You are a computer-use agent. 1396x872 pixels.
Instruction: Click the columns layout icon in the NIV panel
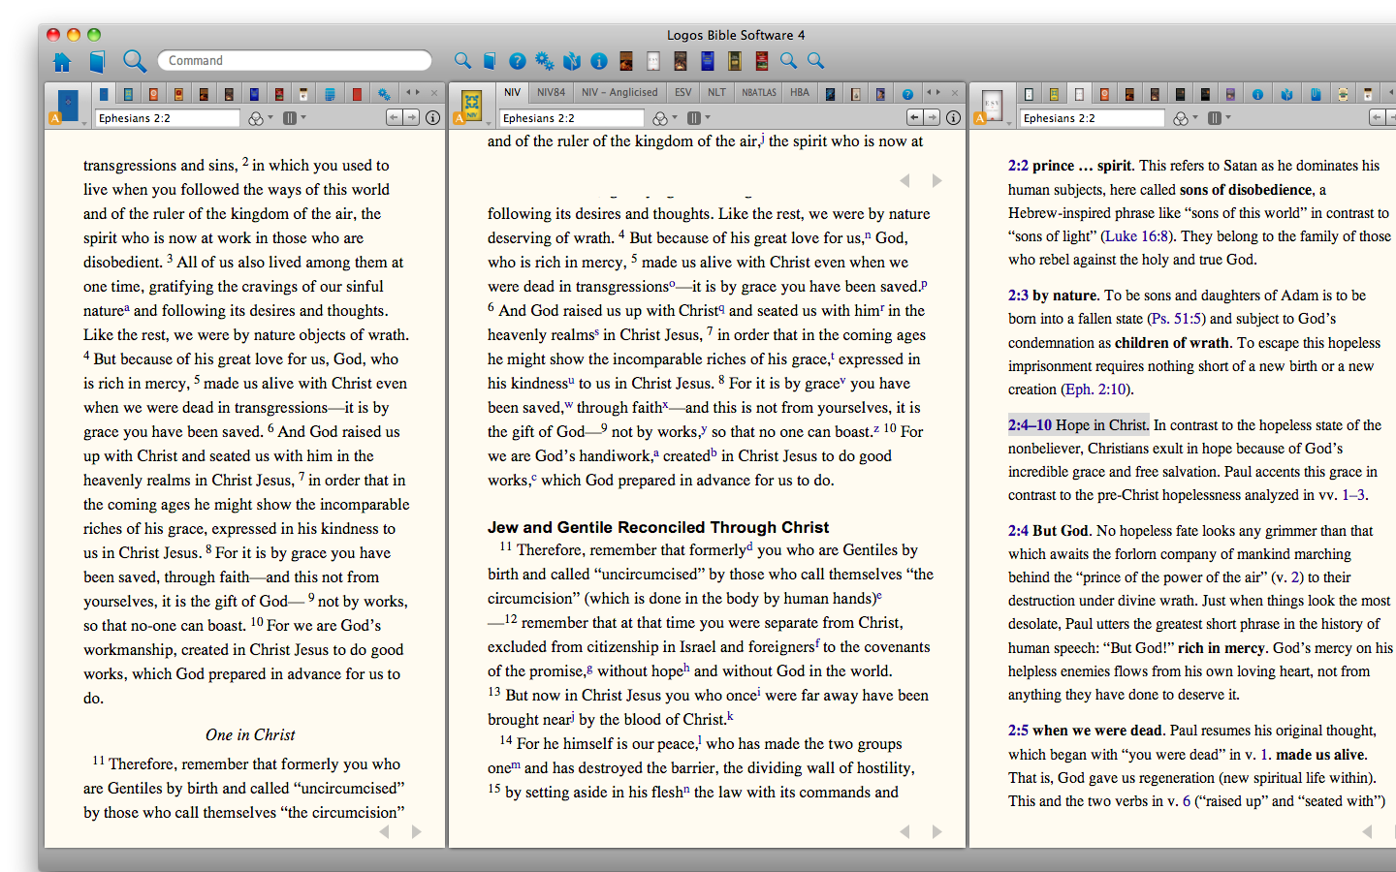(x=694, y=117)
